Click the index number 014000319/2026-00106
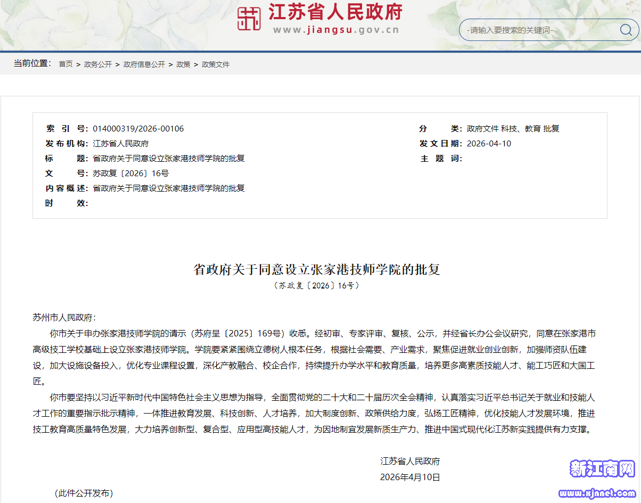This screenshot has height=503, width=641. pos(138,129)
